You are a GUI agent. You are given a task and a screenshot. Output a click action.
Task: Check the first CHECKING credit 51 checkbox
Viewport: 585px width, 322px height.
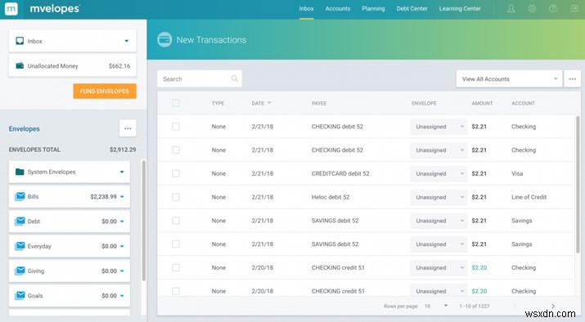176,267
